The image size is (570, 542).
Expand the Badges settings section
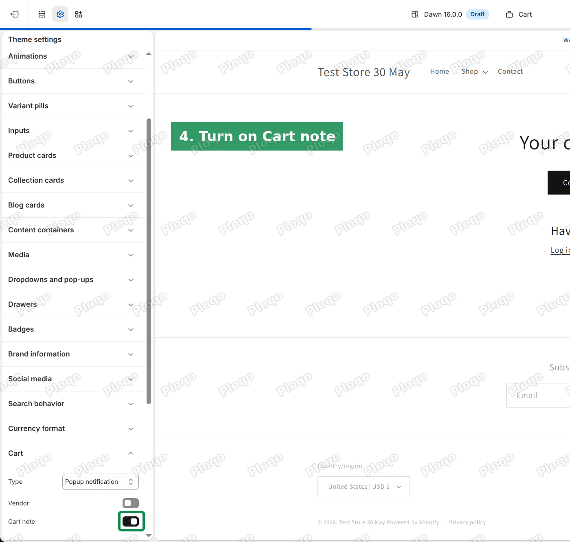click(73, 329)
